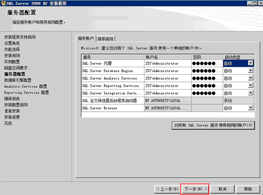Screen dimensions: 263x195
Task: Click 实例配置 step in sidebar
Action: 12,62
